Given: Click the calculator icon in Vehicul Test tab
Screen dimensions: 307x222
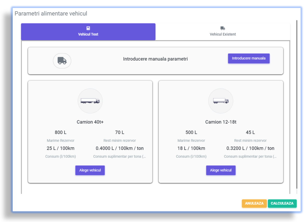Looking at the screenshot, I should point(88,28).
